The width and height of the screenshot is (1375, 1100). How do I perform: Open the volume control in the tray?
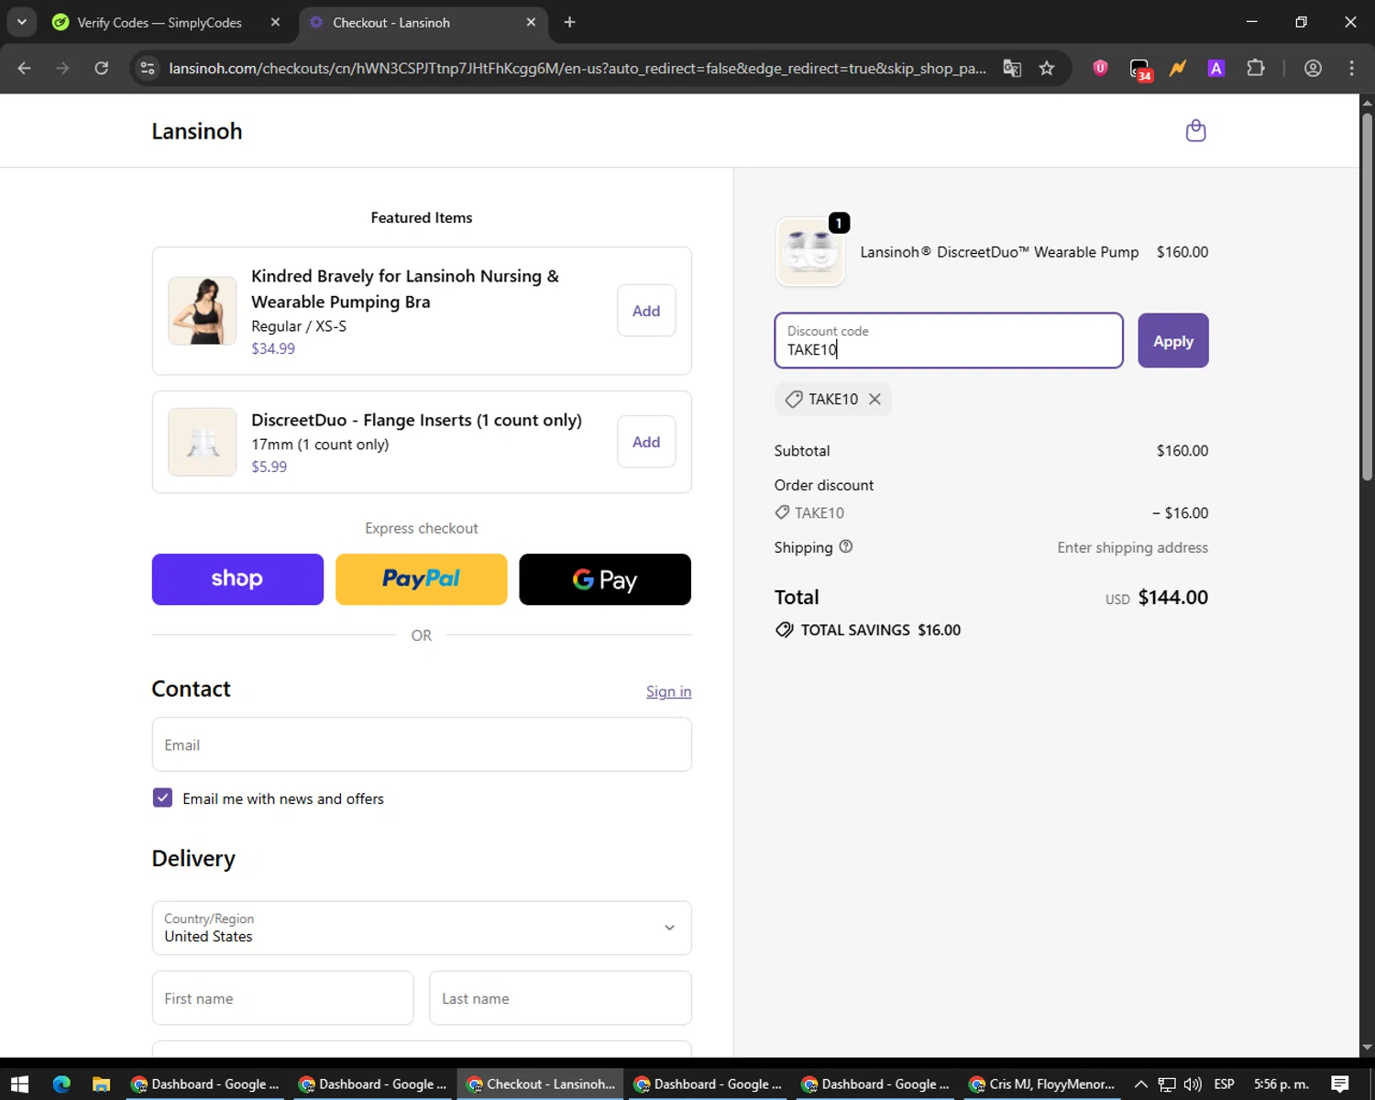1193,1084
